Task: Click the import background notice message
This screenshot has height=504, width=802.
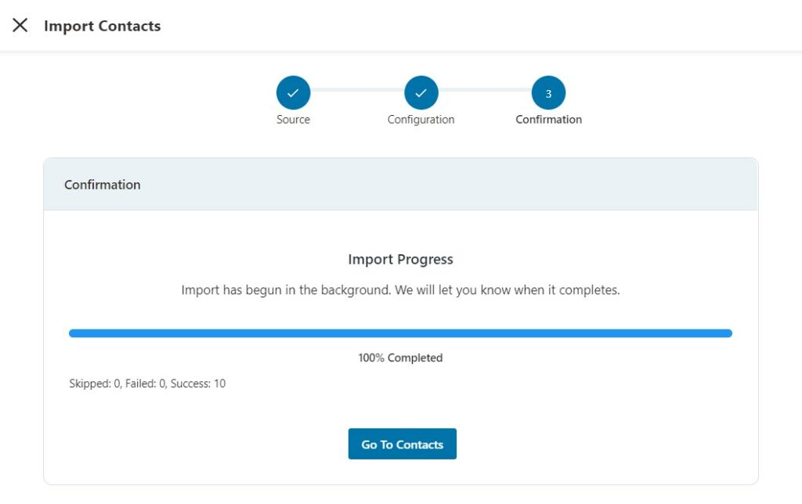Action: click(x=400, y=290)
